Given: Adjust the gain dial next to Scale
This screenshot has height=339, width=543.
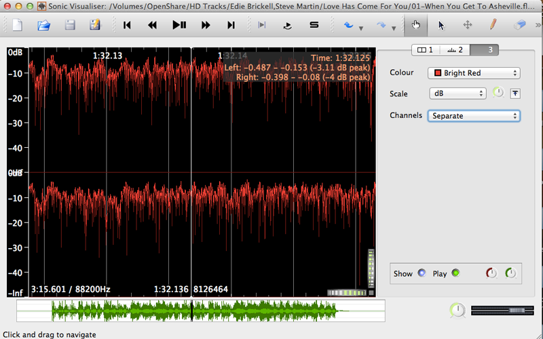Looking at the screenshot, I should pos(498,93).
